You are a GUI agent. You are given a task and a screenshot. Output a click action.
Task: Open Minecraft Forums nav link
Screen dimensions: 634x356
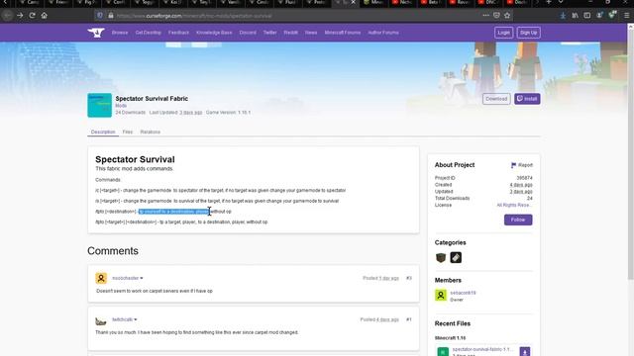pos(343,33)
